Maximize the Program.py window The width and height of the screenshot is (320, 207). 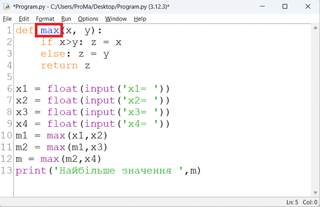tap(285, 6)
